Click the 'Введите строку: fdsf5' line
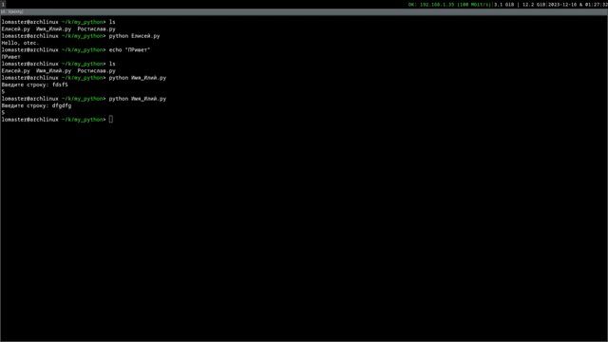 click(x=34, y=85)
